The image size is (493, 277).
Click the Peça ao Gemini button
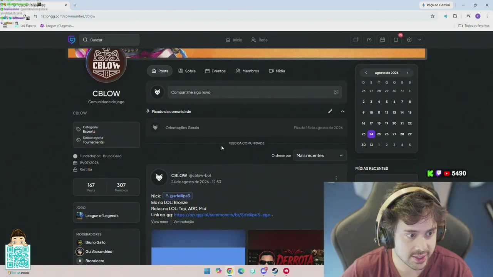436,5
